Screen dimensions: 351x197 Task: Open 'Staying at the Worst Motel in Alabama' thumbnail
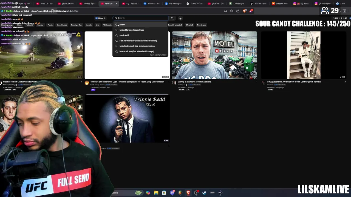click(214, 55)
